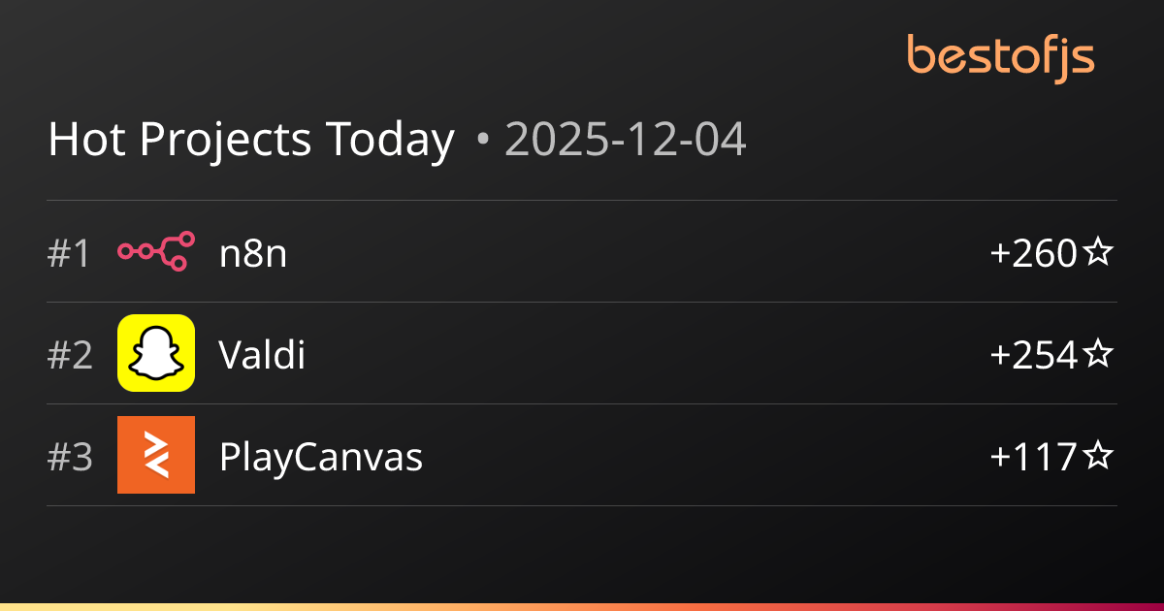Click the +260 star count
The width and height of the screenshot is (1164, 611).
(x=1034, y=254)
